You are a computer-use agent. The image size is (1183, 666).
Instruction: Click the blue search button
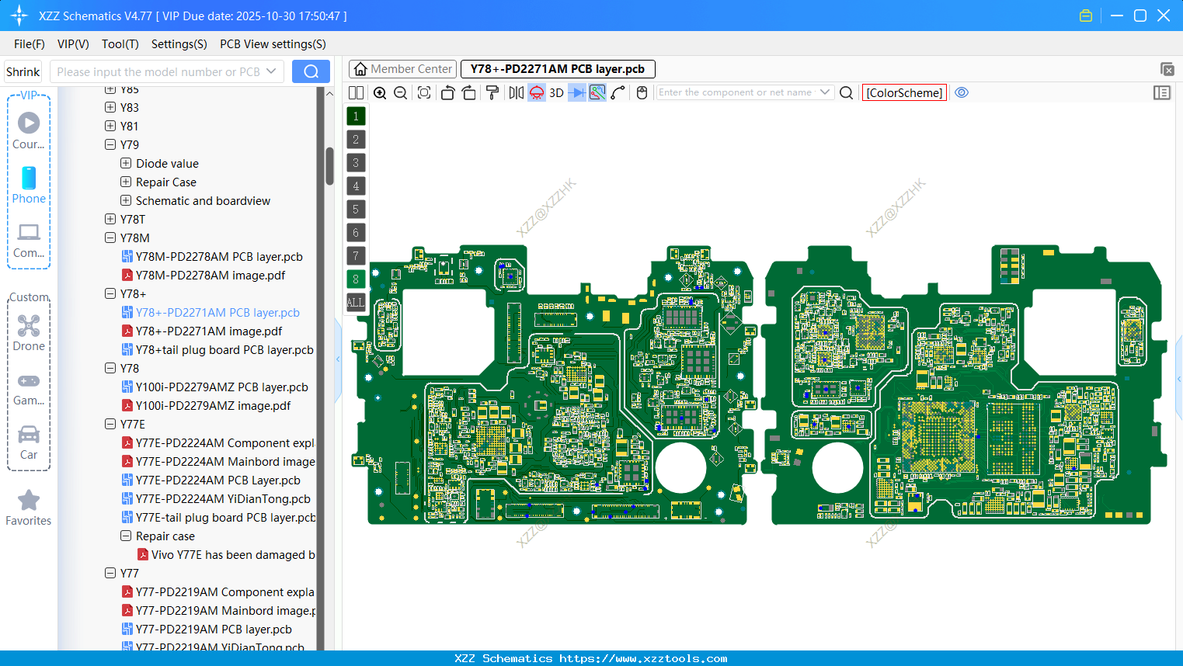click(x=311, y=71)
